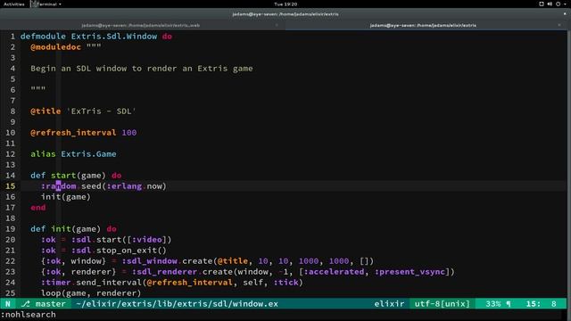Close the extris_web terminal tab
This screenshot has width=571, height=321.
(277, 25)
